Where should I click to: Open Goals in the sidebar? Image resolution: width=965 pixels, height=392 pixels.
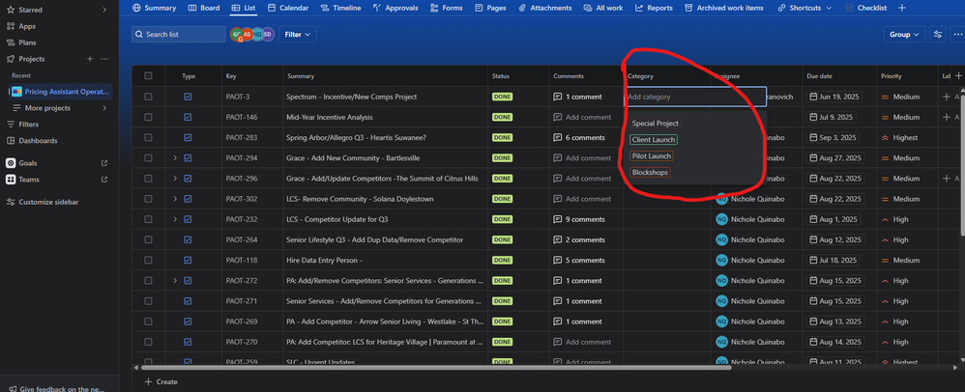click(x=29, y=163)
